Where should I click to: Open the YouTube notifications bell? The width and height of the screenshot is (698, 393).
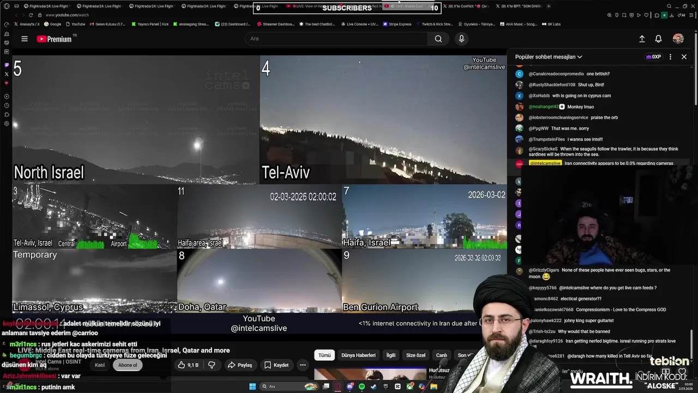click(658, 39)
